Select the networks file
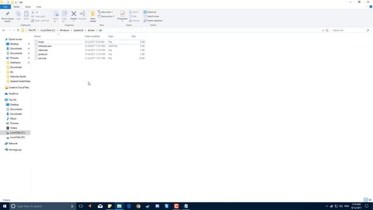Image resolution: width=373 pixels, height=210 pixels. click(89, 50)
